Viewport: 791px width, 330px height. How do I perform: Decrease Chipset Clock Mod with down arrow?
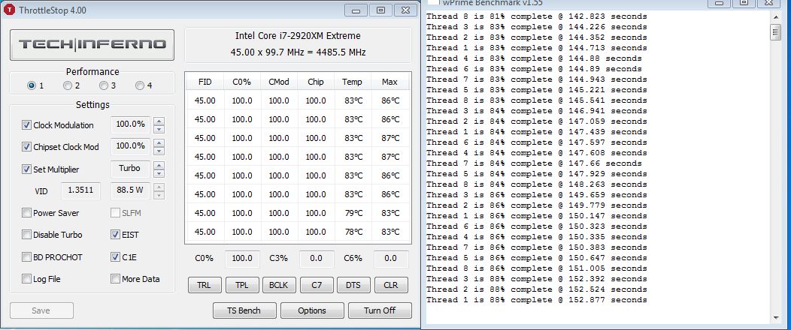click(x=159, y=151)
